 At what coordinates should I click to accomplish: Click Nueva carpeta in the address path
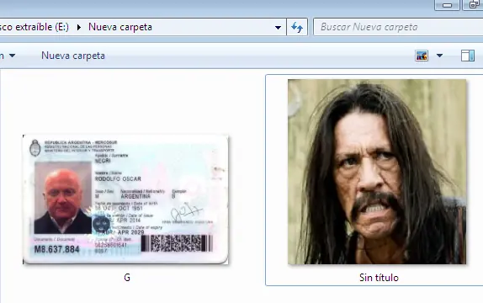tap(120, 27)
